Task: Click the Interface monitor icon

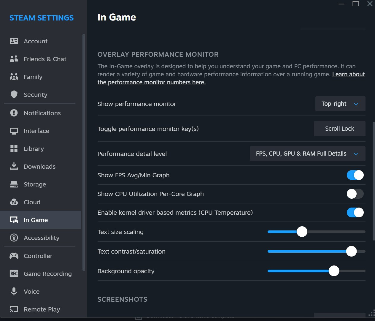Action: 14,131
